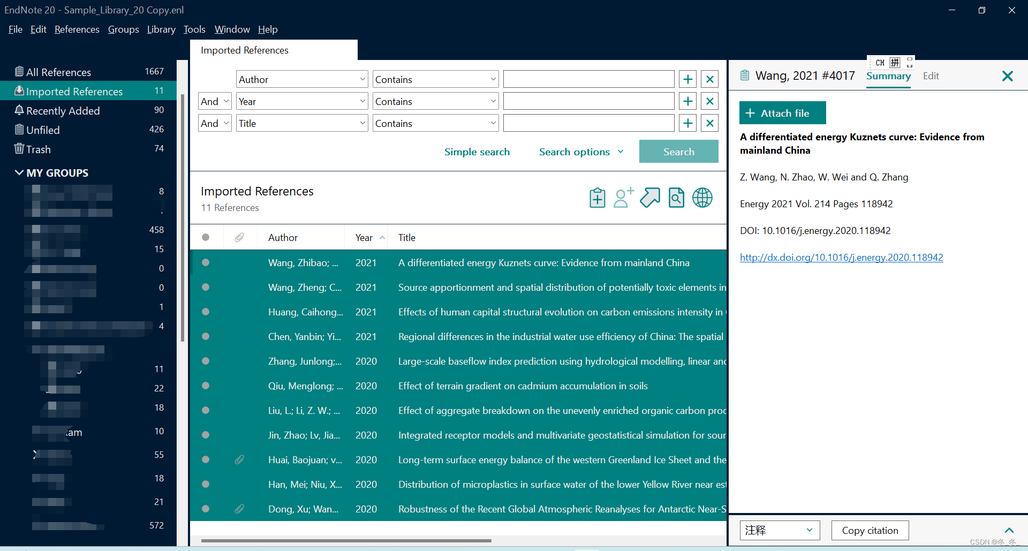Click the read status dot column header
Image resolution: width=1028 pixels, height=551 pixels.
[x=206, y=237]
